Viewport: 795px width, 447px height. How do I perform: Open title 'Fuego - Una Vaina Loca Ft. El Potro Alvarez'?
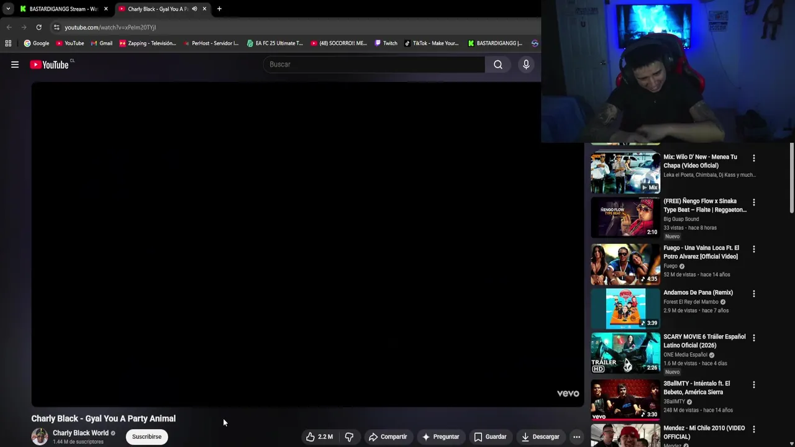click(701, 252)
